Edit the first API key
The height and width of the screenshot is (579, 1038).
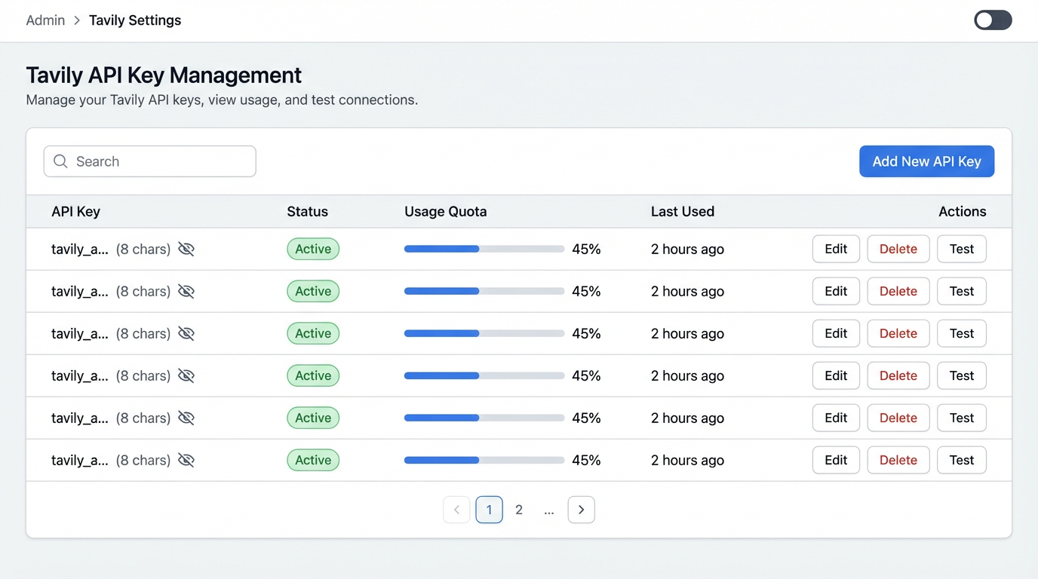coord(836,249)
